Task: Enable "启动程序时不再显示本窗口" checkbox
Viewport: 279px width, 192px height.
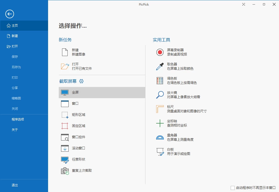Action: [233, 188]
